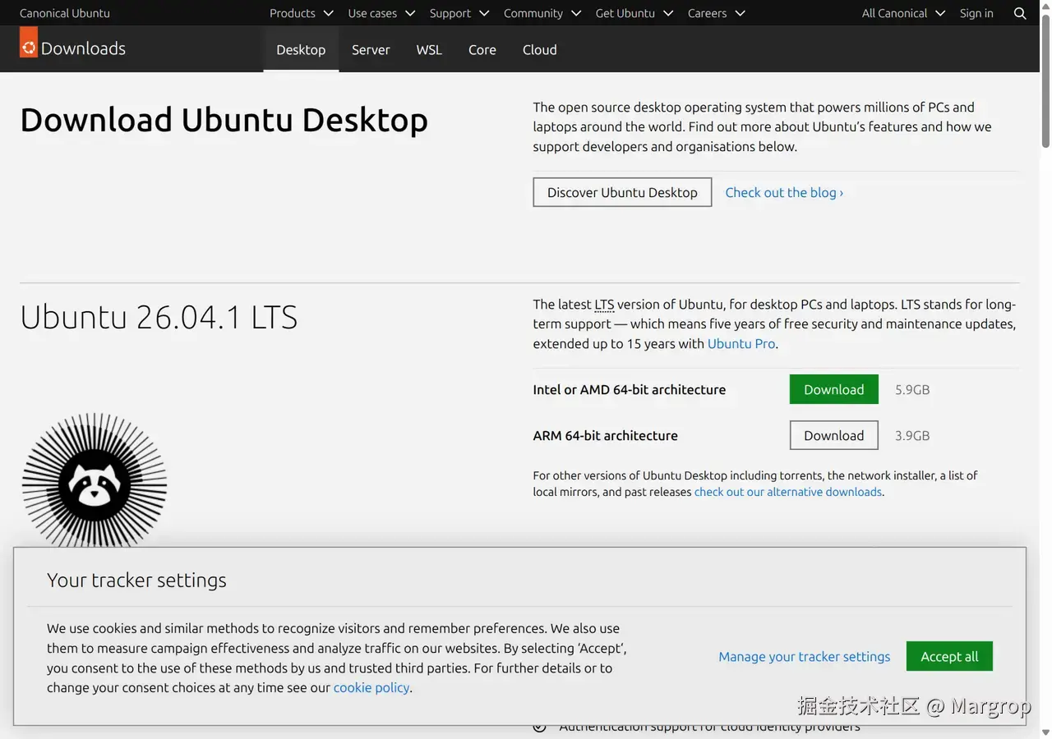
Task: Click the page vertical scrollbar
Action: pyautogui.click(x=1045, y=82)
